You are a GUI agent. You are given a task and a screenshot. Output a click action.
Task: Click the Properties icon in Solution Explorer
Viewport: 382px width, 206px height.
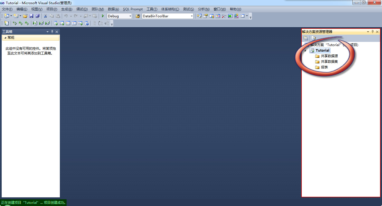[x=306, y=38]
